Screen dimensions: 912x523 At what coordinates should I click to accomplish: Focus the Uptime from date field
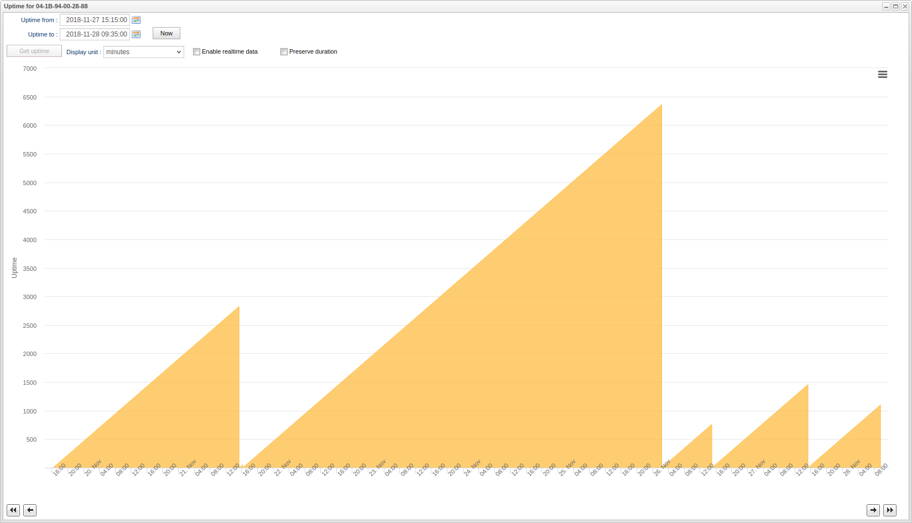coord(95,20)
